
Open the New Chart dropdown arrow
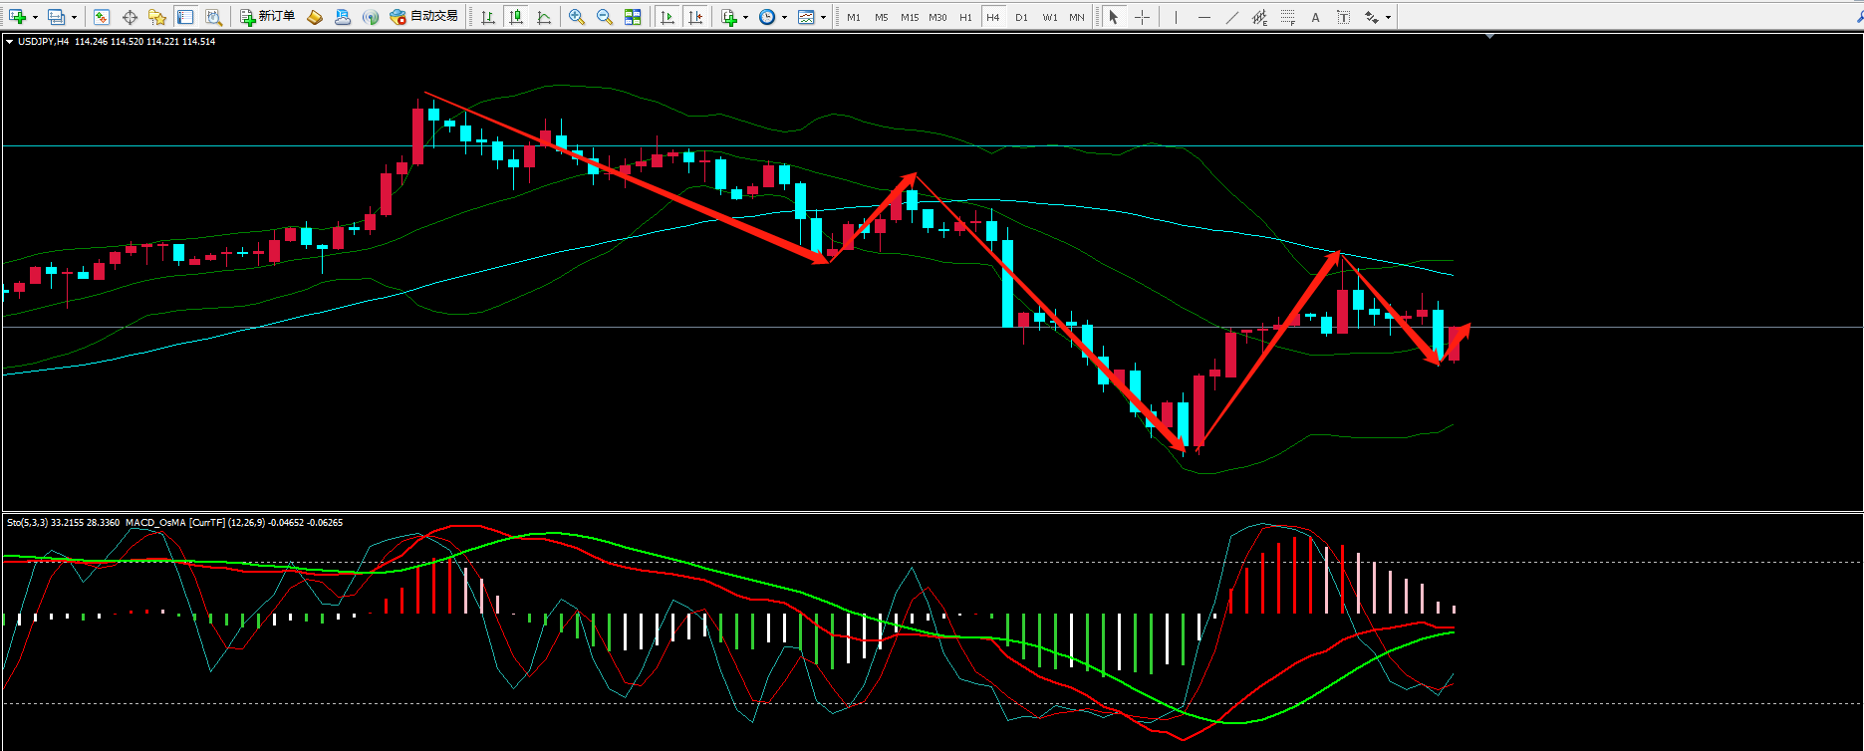(35, 17)
